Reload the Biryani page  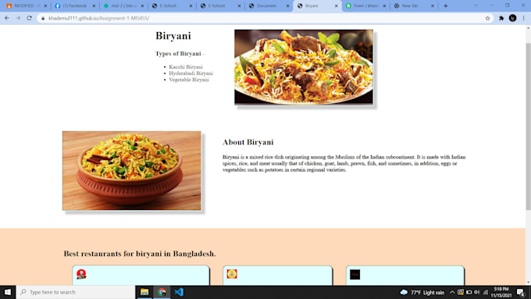coord(29,18)
